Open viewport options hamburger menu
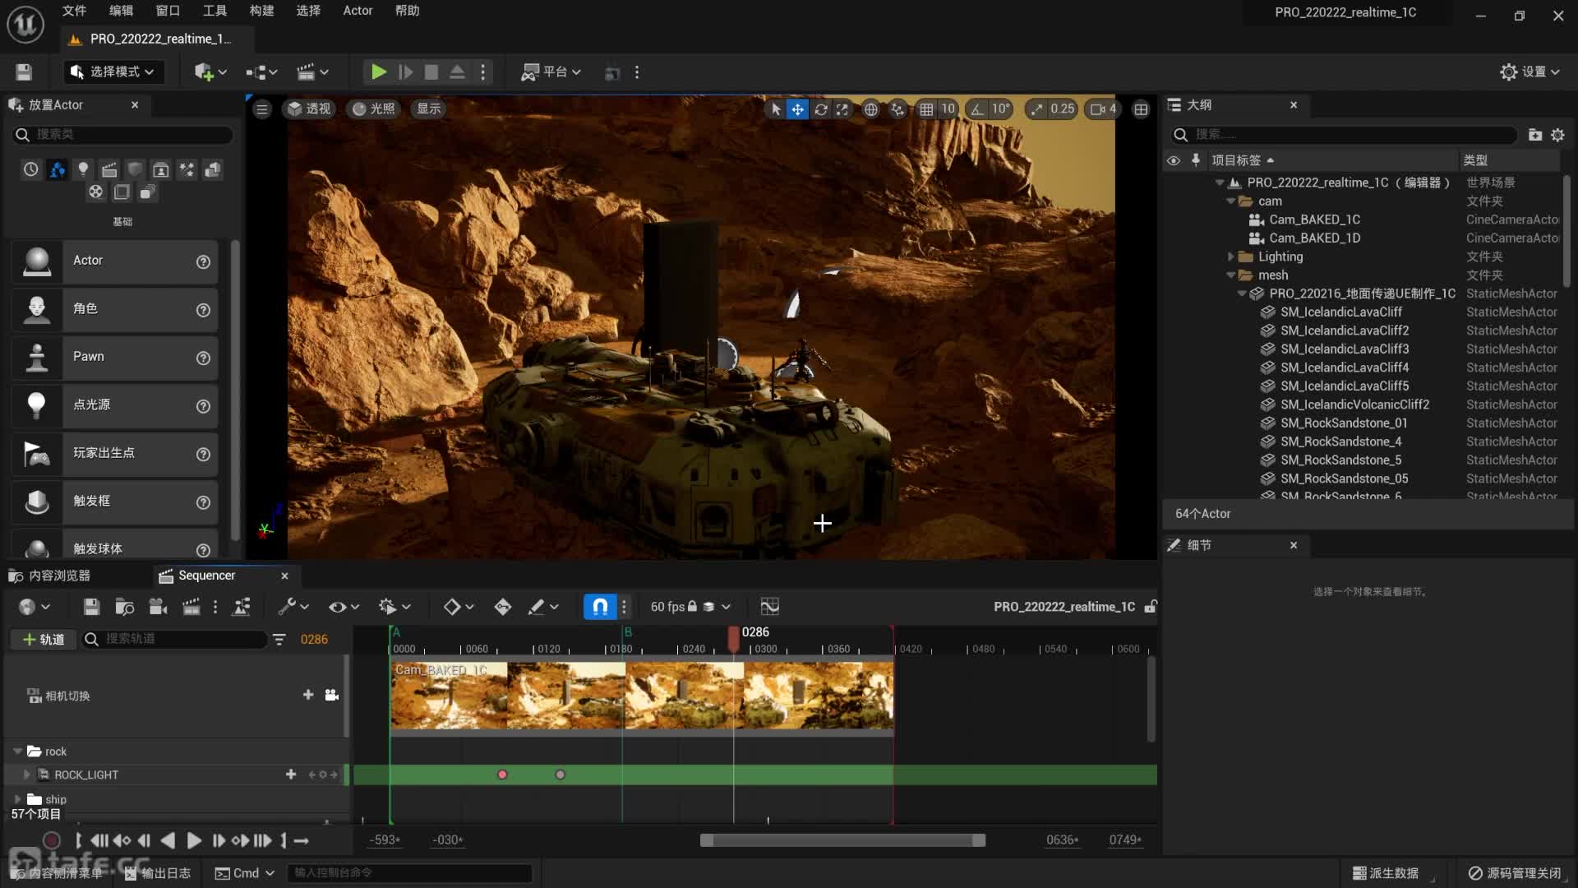 [261, 109]
